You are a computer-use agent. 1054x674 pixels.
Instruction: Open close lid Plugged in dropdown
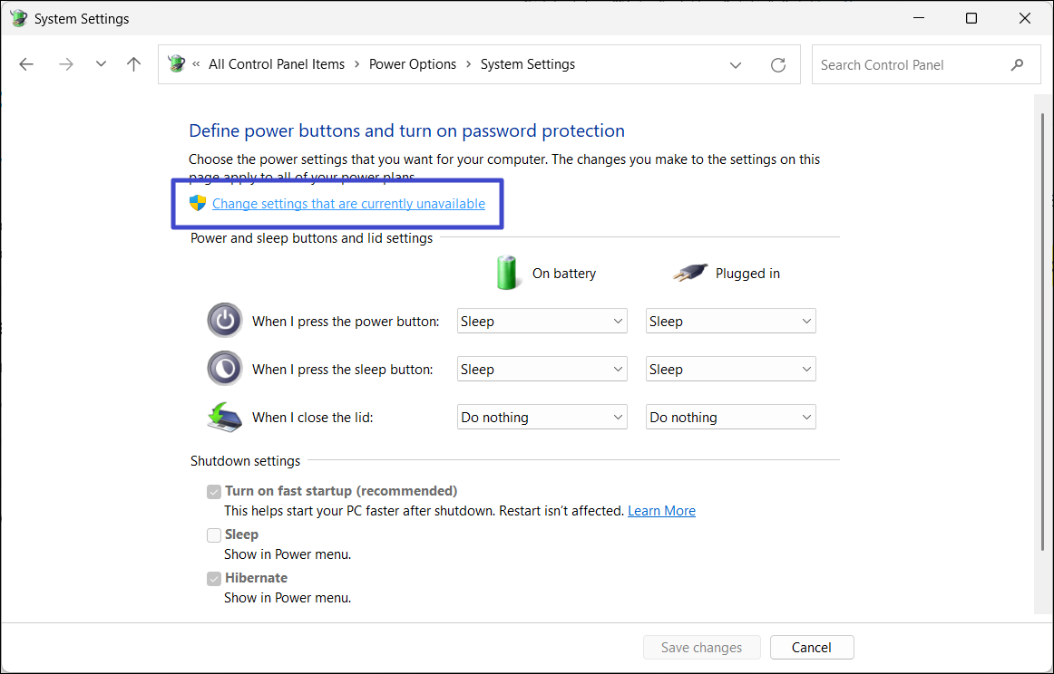pos(730,418)
